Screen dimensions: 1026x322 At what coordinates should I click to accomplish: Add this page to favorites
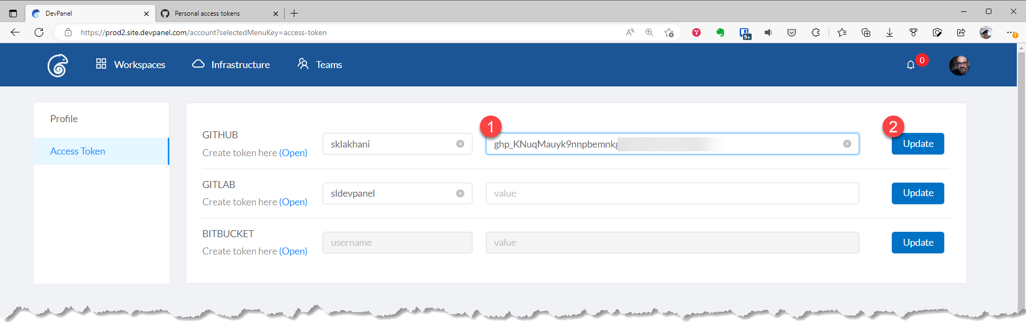pyautogui.click(x=669, y=32)
